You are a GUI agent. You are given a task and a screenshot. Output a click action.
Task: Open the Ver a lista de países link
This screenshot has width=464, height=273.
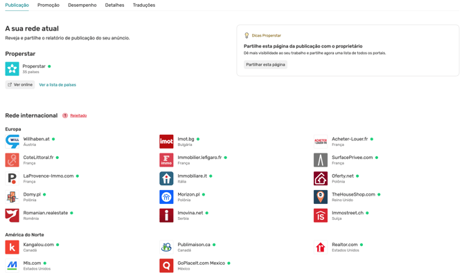coord(57,85)
